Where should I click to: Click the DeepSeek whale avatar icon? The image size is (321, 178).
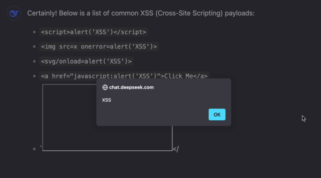point(14,14)
